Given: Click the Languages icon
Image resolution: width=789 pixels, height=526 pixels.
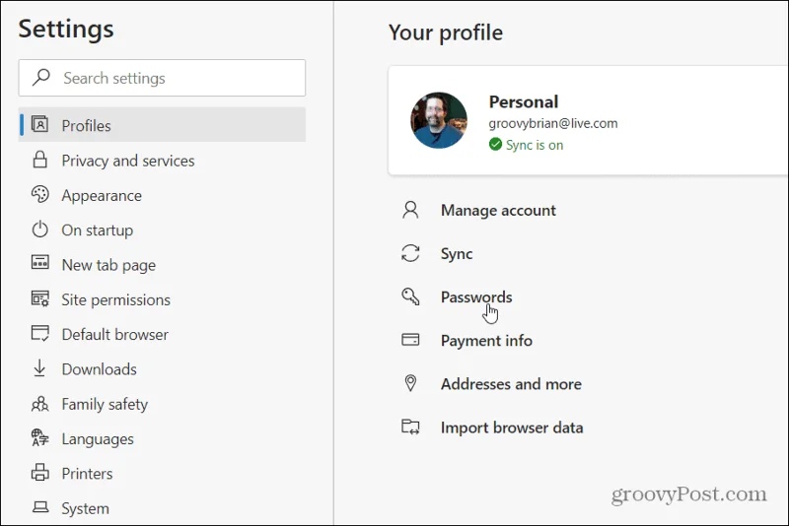Looking at the screenshot, I should 40,437.
